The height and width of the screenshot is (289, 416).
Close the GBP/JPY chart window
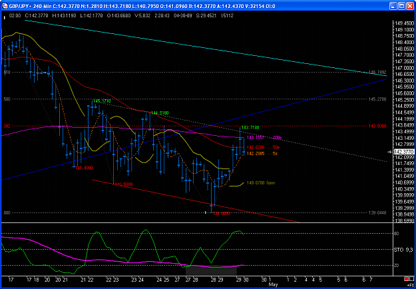click(x=410, y=6)
